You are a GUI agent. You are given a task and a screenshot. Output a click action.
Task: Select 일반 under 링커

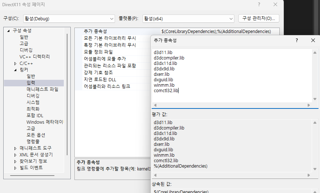click(31, 76)
